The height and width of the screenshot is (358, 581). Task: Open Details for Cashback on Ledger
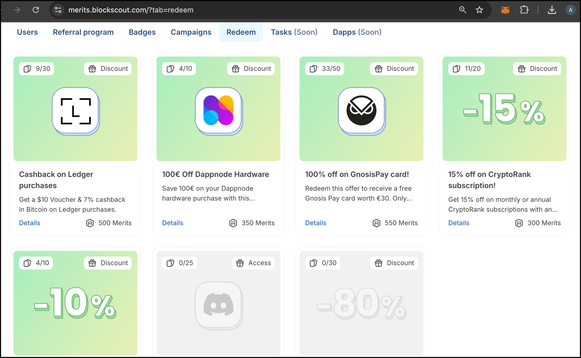30,223
